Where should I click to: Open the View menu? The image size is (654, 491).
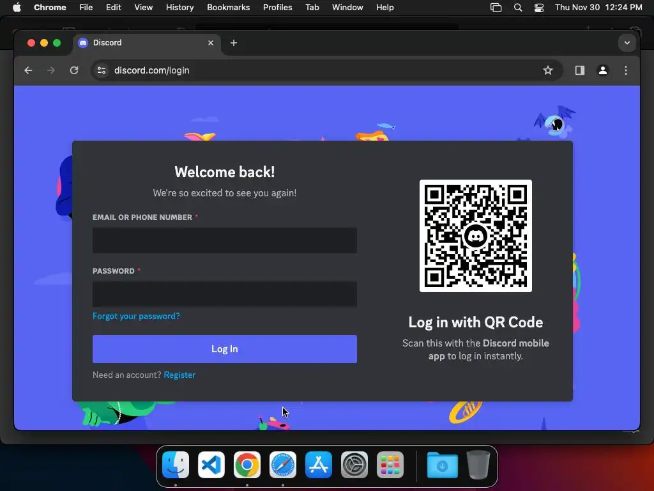point(144,8)
